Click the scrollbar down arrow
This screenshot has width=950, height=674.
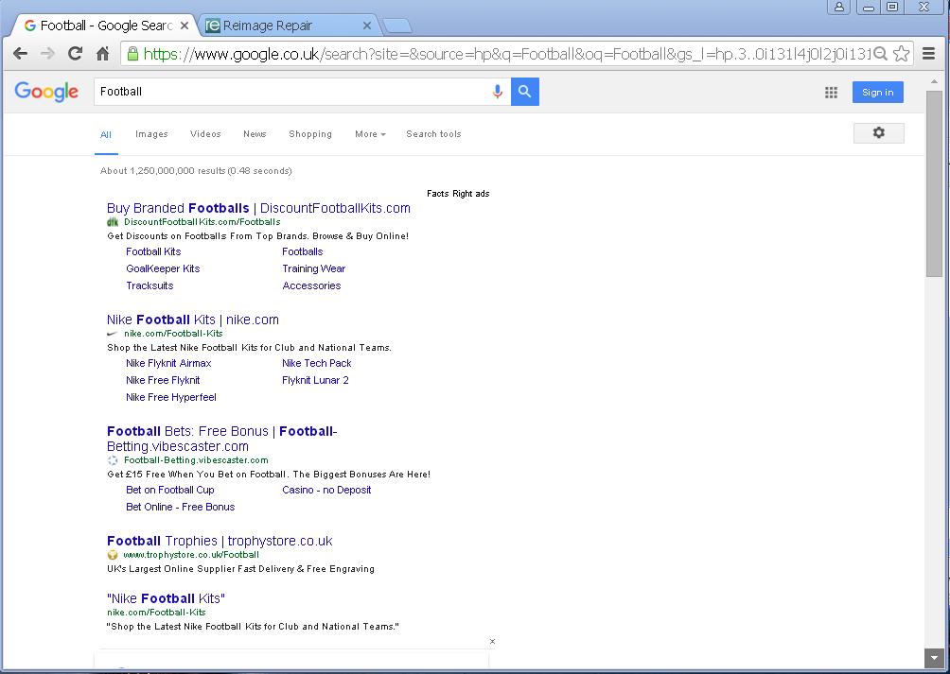pos(934,657)
